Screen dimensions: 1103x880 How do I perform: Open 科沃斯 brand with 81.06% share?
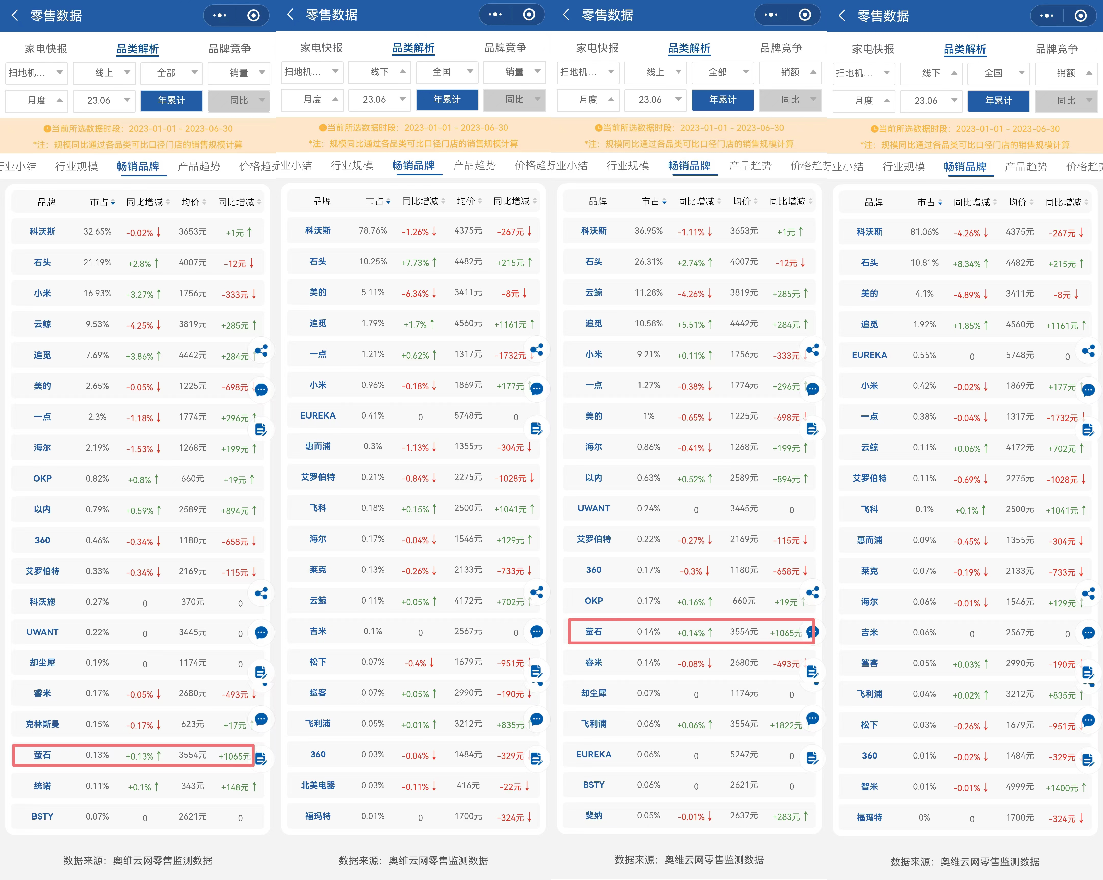coord(869,232)
